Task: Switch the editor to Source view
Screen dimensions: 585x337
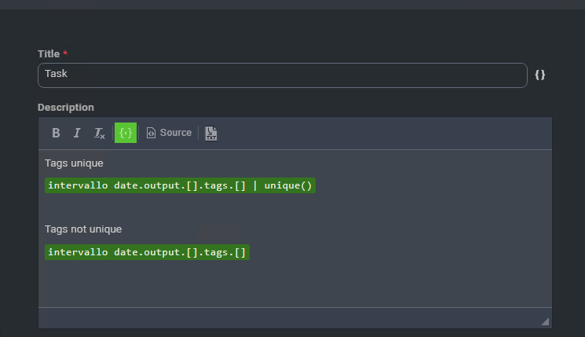Action: click(169, 134)
